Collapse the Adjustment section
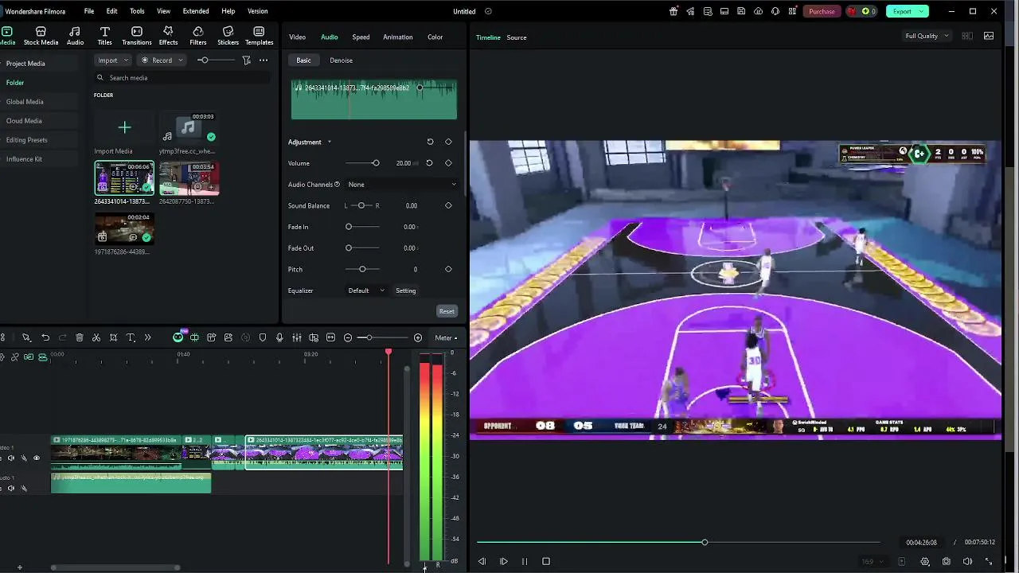Viewport: 1019px width, 573px height. (x=329, y=142)
